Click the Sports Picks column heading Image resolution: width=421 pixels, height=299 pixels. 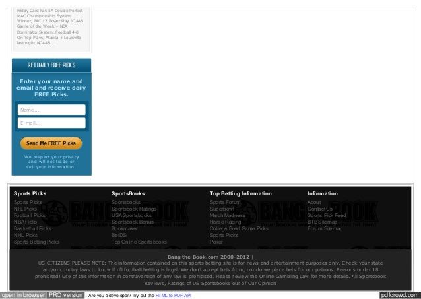pos(30,193)
